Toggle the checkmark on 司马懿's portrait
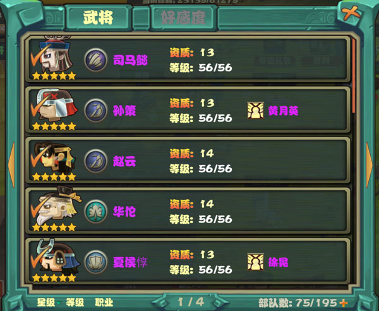The width and height of the screenshot is (379, 311). (x=39, y=55)
